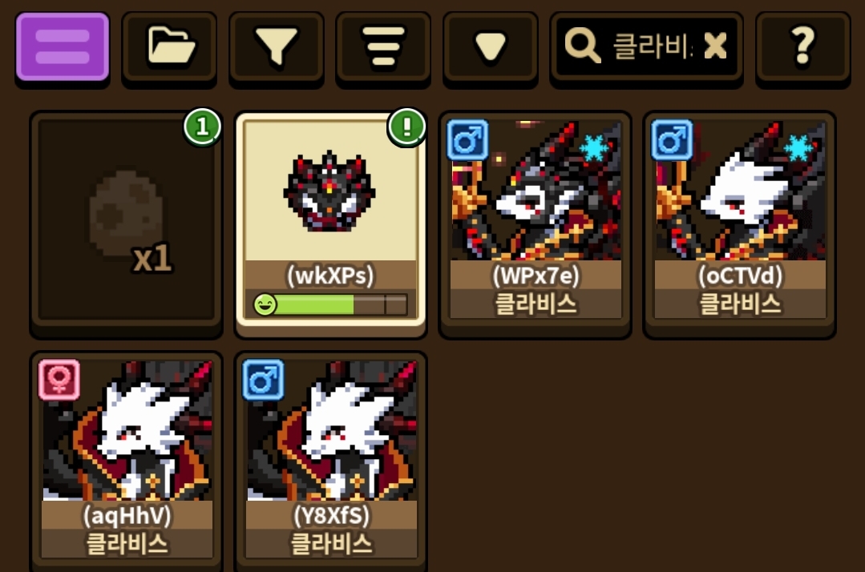The image size is (865, 572).
Task: Click the green exclamation alert badge
Action: pos(406,127)
